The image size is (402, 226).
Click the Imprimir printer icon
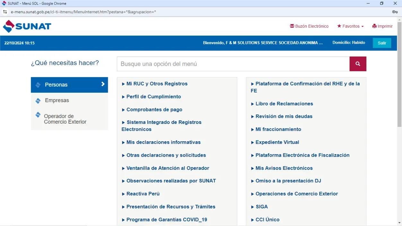click(374, 26)
